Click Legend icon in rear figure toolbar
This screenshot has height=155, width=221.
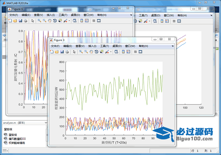167,21
